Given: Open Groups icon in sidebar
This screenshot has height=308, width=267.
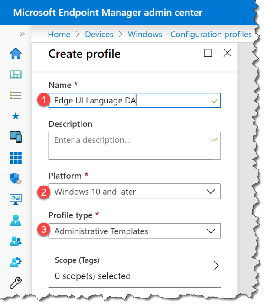Looking at the screenshot, I should 16,241.
